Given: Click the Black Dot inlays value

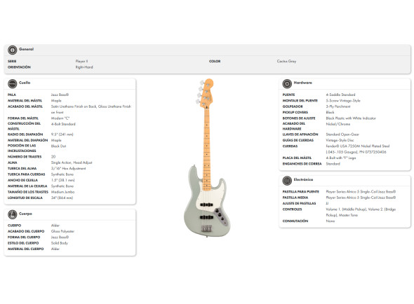Looking at the screenshot, I should coord(59,146).
